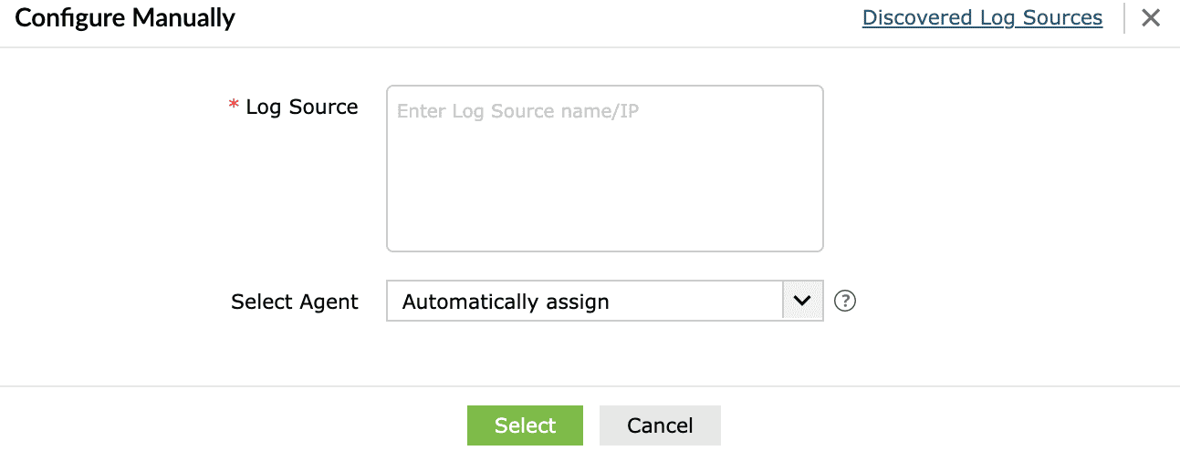
Task: Click the 'Enter Log Source name/IP' placeholder
Action: pos(517,111)
